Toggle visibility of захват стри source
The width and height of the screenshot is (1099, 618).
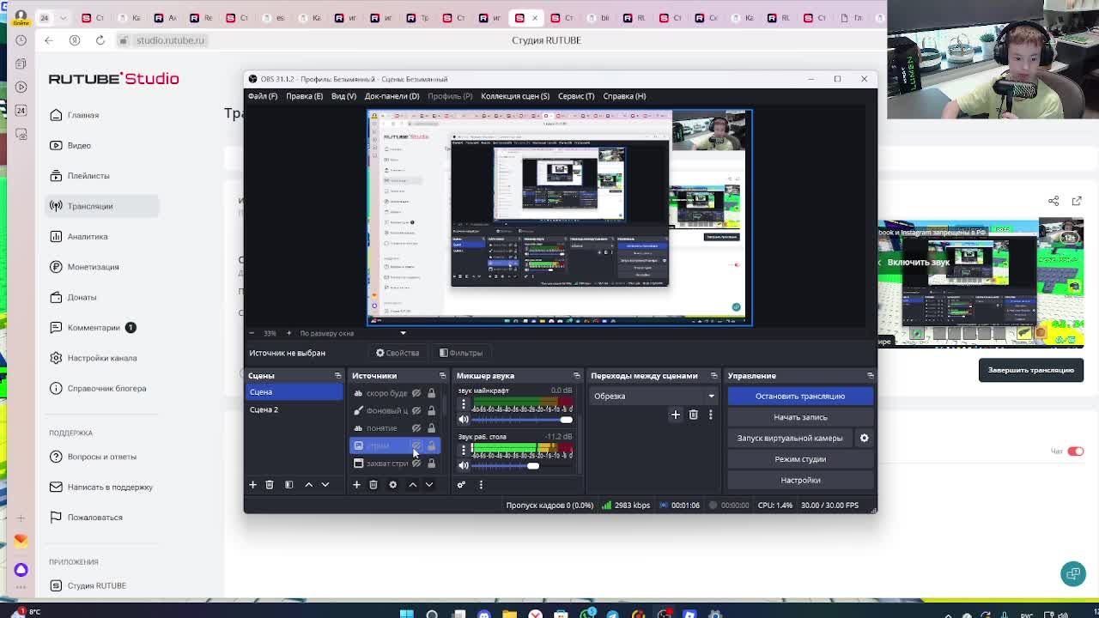(416, 463)
